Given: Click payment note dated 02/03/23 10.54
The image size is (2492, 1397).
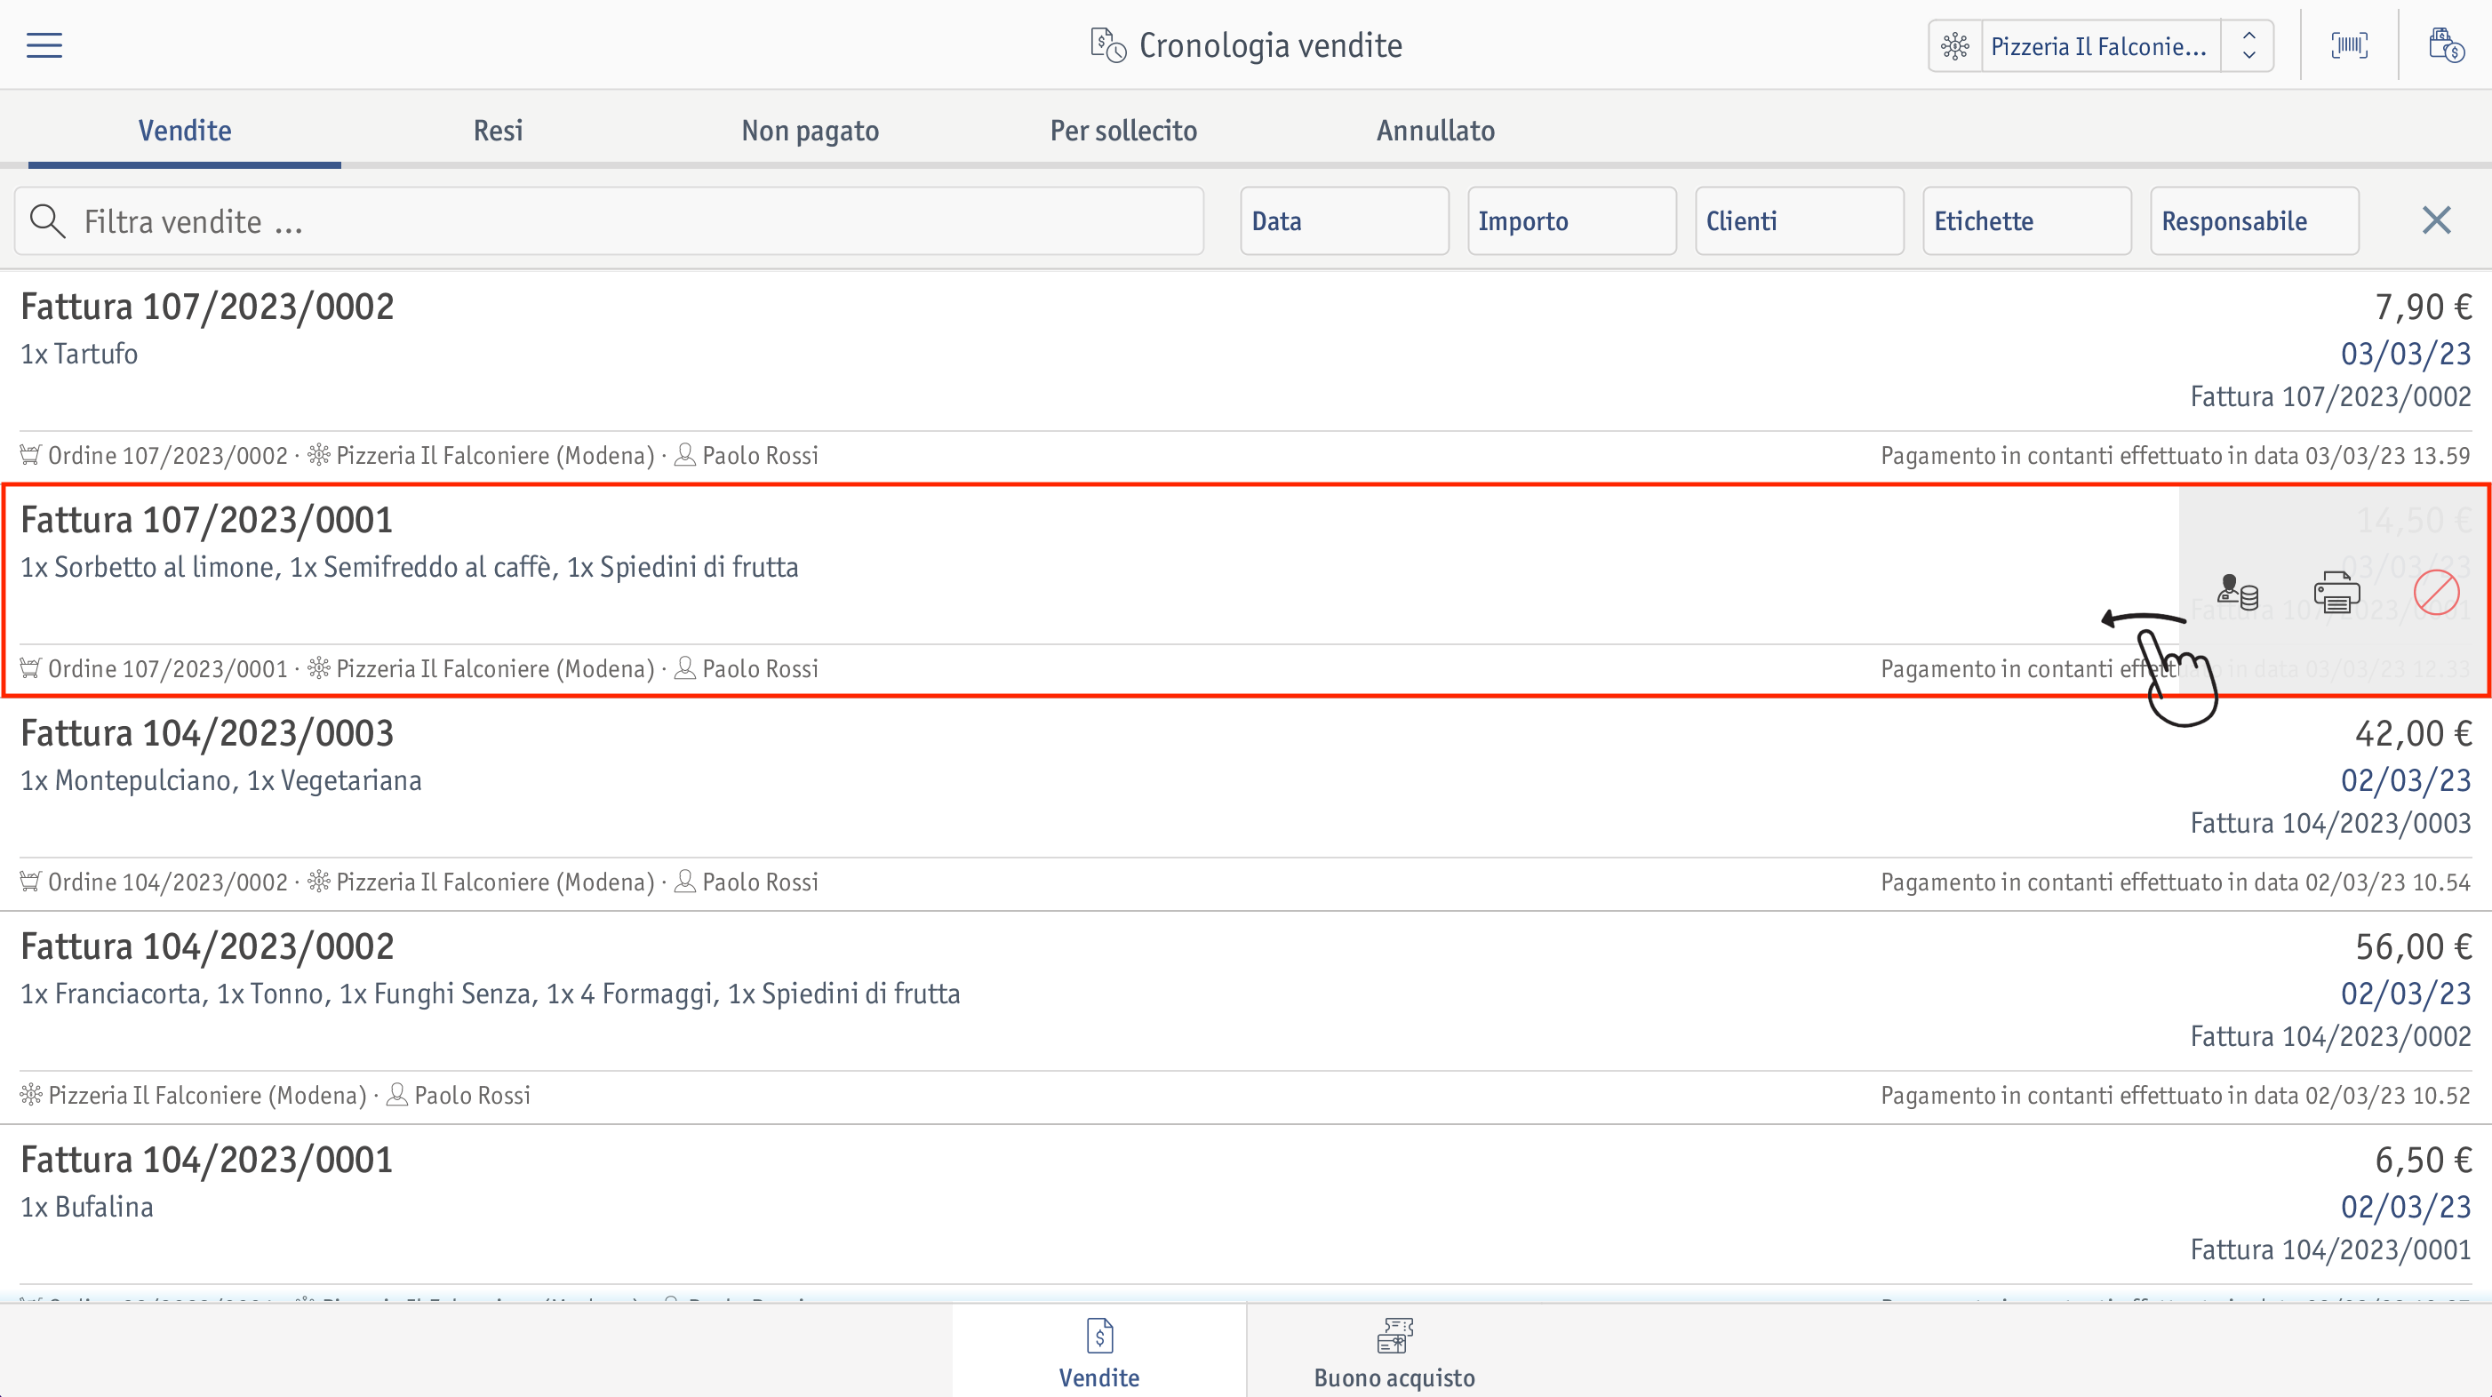Looking at the screenshot, I should pyautogui.click(x=2175, y=882).
